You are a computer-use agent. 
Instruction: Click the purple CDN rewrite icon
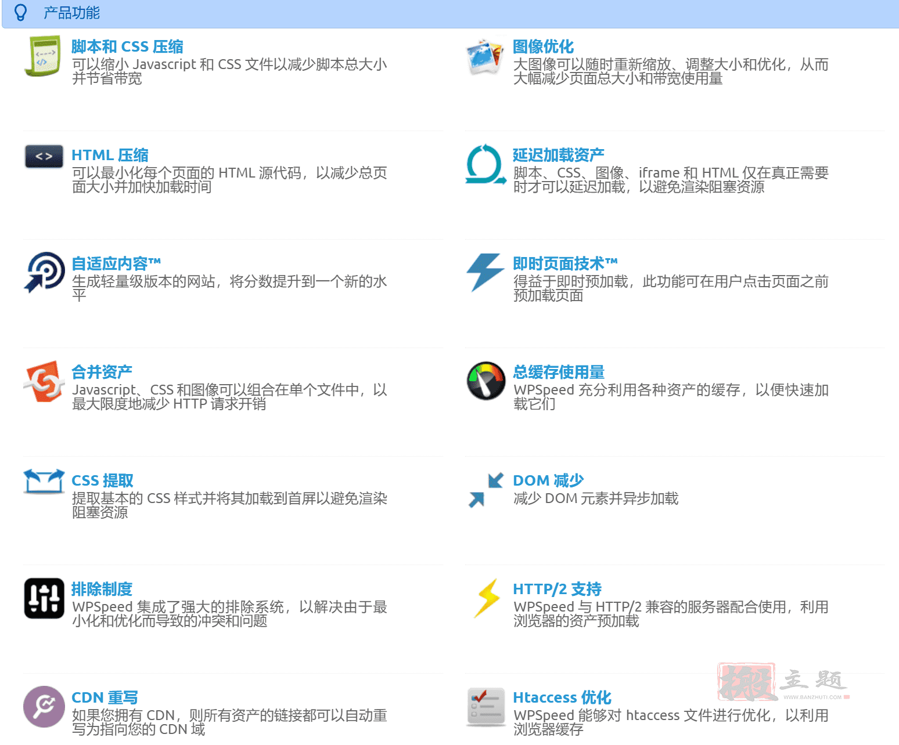tap(44, 707)
